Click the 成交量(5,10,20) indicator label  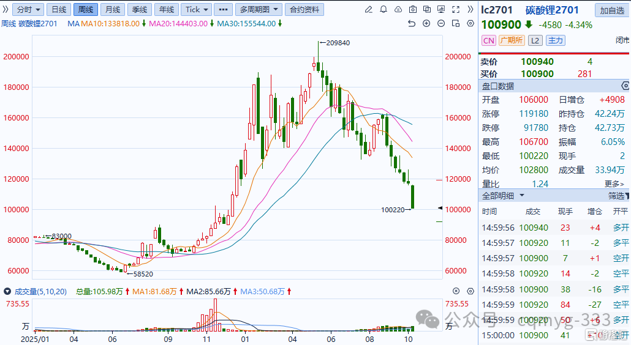(x=40, y=292)
